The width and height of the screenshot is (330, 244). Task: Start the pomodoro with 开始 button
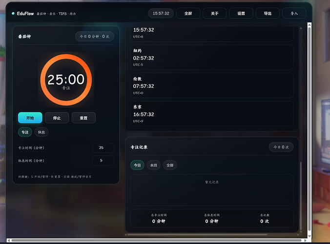pos(30,118)
